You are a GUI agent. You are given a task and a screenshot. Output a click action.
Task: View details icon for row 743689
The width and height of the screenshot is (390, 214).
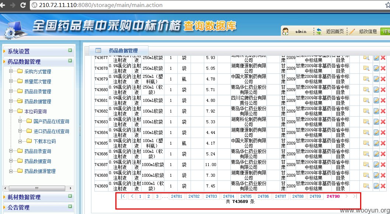[366, 186]
